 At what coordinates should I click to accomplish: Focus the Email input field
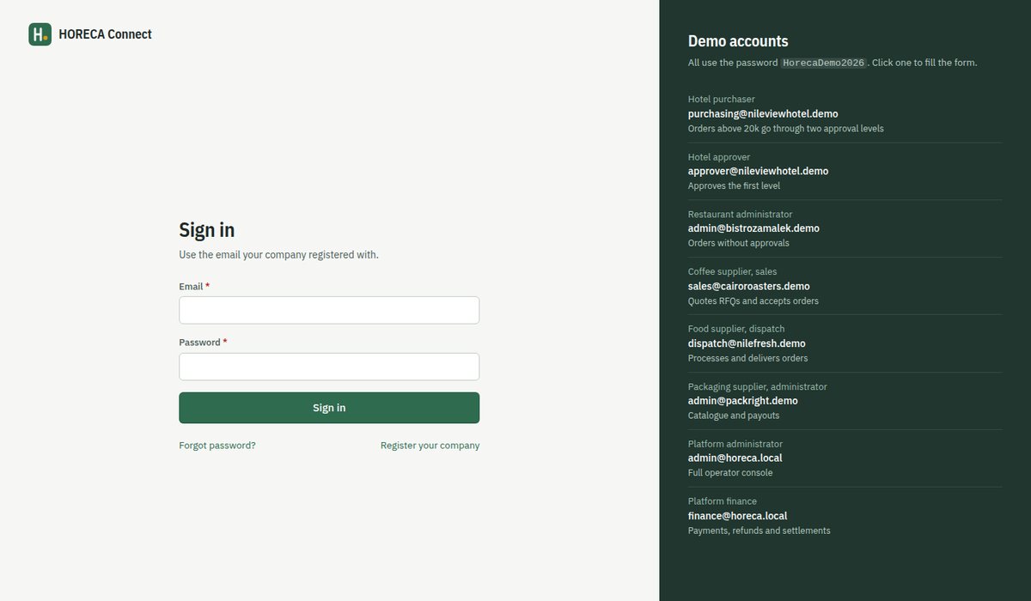point(329,310)
